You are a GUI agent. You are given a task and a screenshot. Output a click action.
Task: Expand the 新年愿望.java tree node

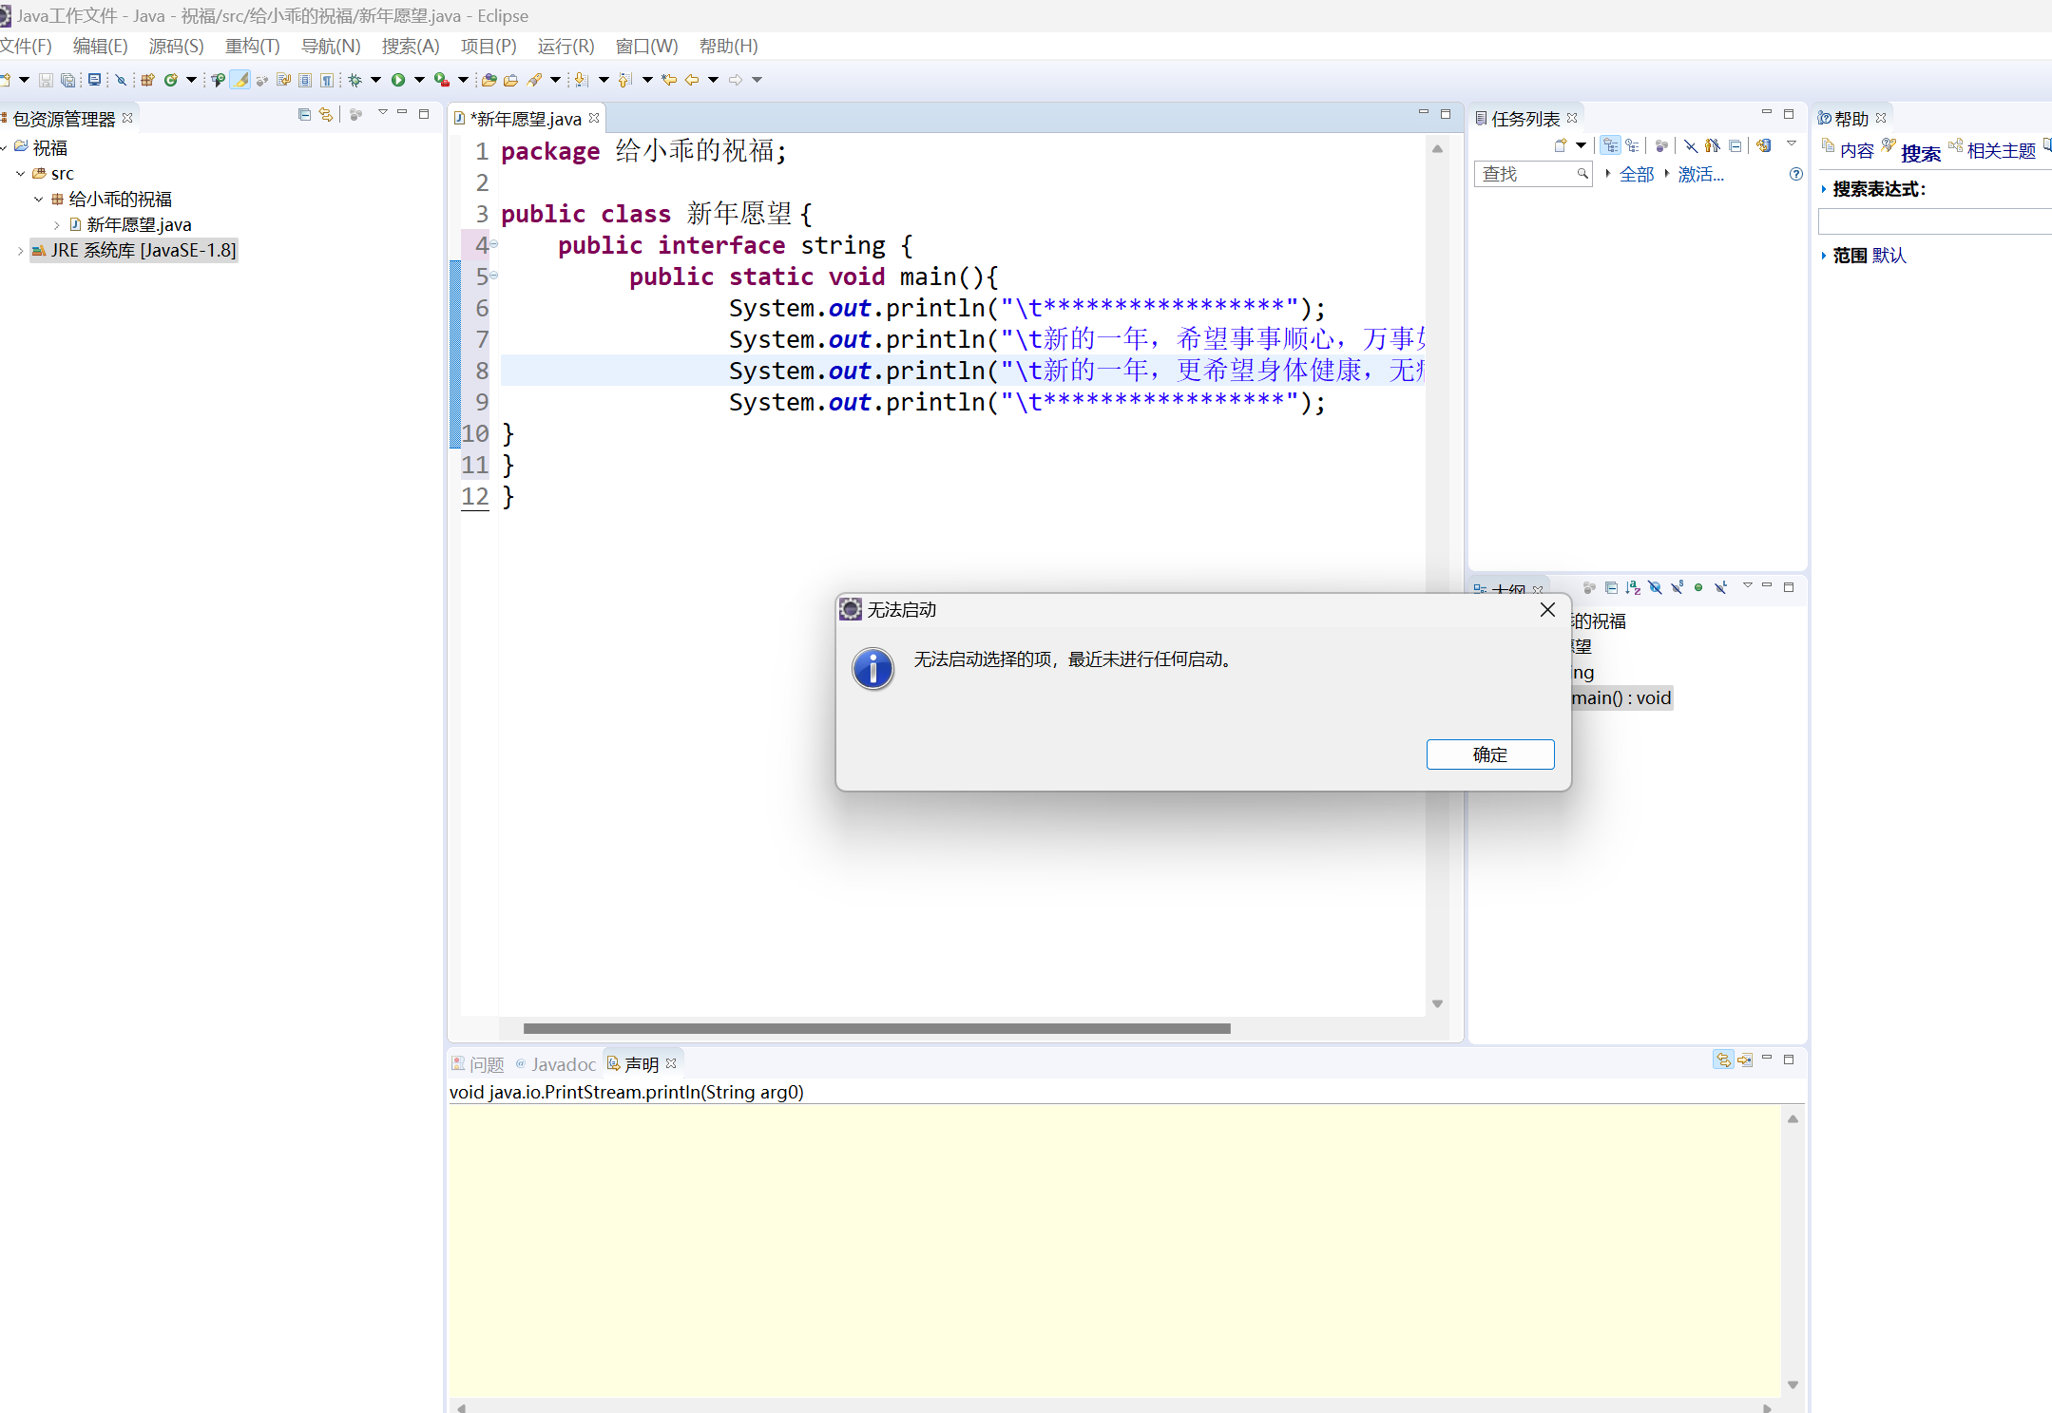point(57,224)
